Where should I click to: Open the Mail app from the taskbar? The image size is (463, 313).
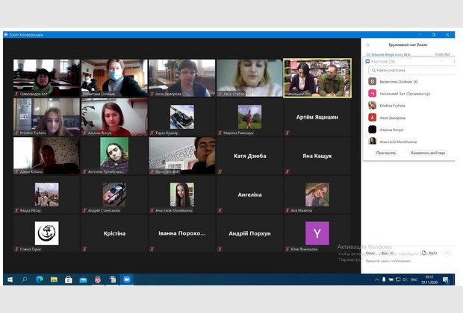(83, 279)
